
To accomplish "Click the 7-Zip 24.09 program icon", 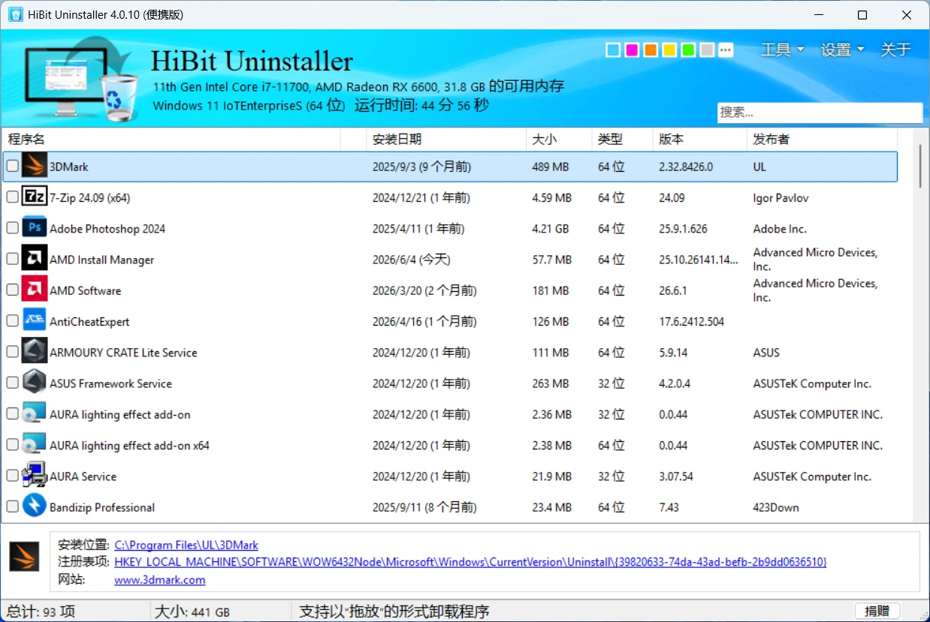I will [x=35, y=197].
